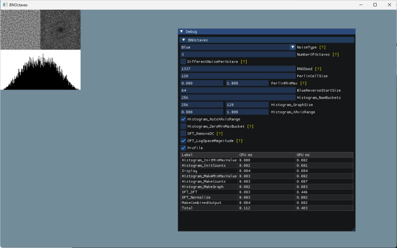Image resolution: width=397 pixels, height=248 pixels.
Task: Click the CPU ms column header
Action: tap(246, 155)
